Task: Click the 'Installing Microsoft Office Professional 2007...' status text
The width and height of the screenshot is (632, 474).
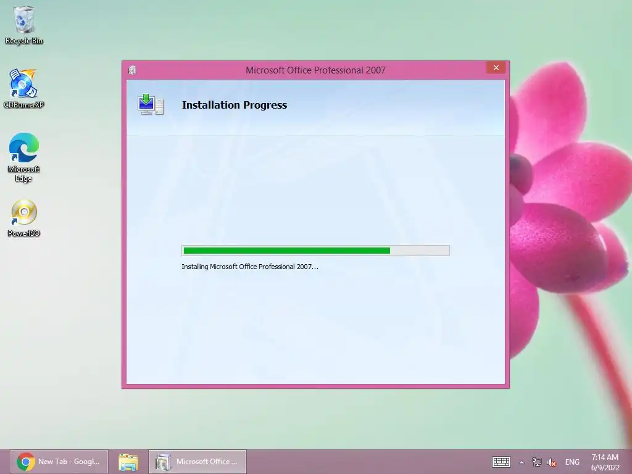Action: pyautogui.click(x=250, y=267)
